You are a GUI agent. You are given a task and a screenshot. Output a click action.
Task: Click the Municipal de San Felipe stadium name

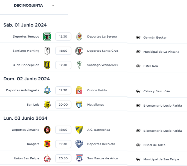161,159
